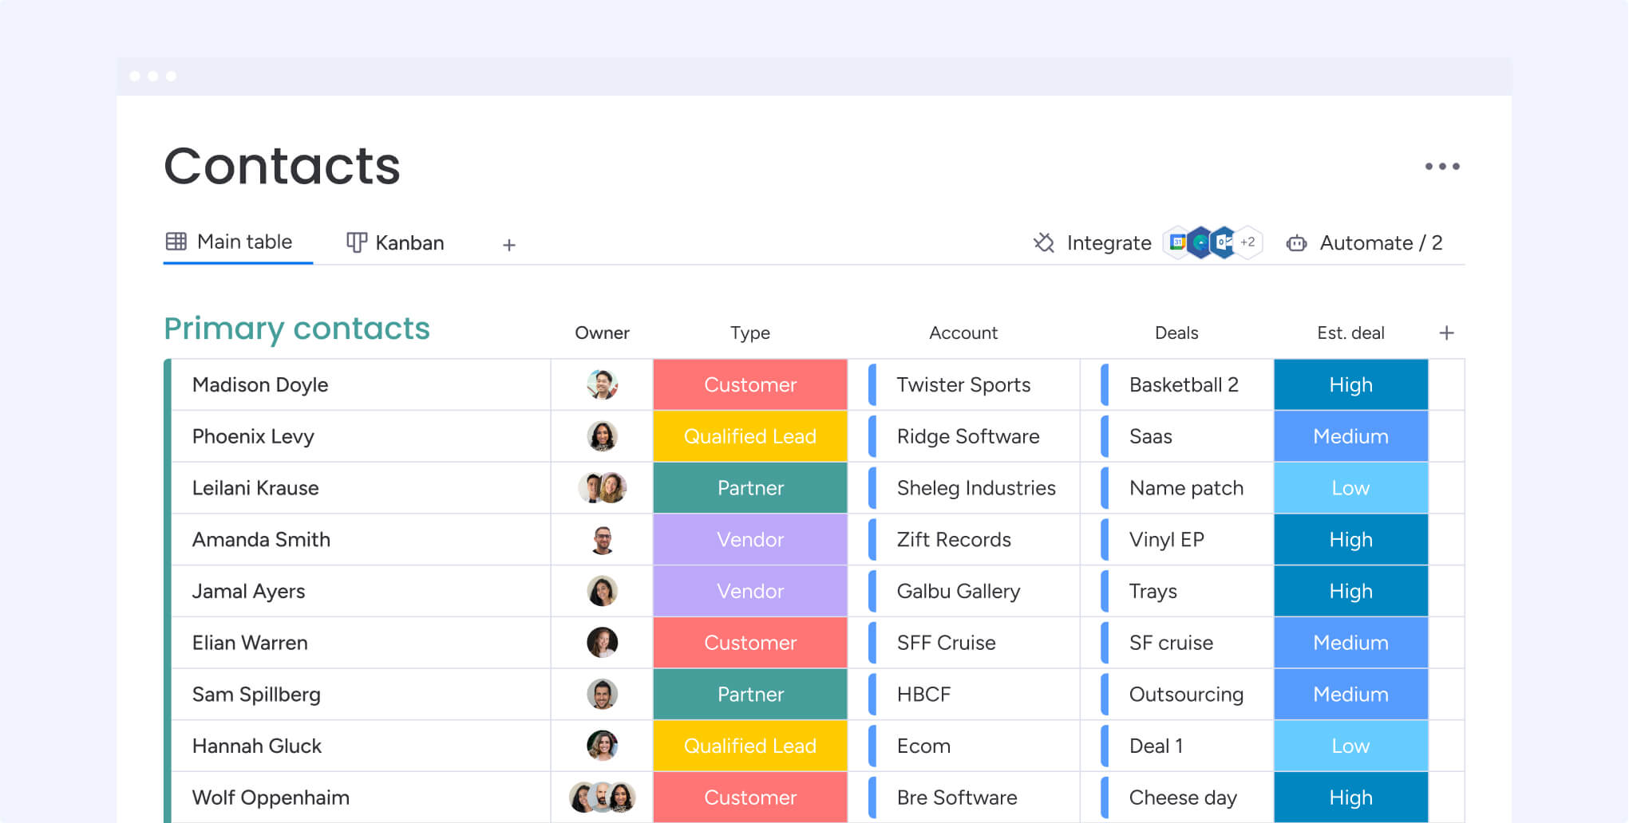This screenshot has width=1629, height=823.
Task: Click the Account column header
Action: [x=963, y=333]
